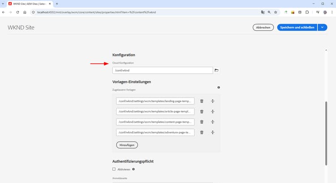This screenshot has height=183, width=336.
Task: Click move handle of landing-page template row
Action: 212,101
